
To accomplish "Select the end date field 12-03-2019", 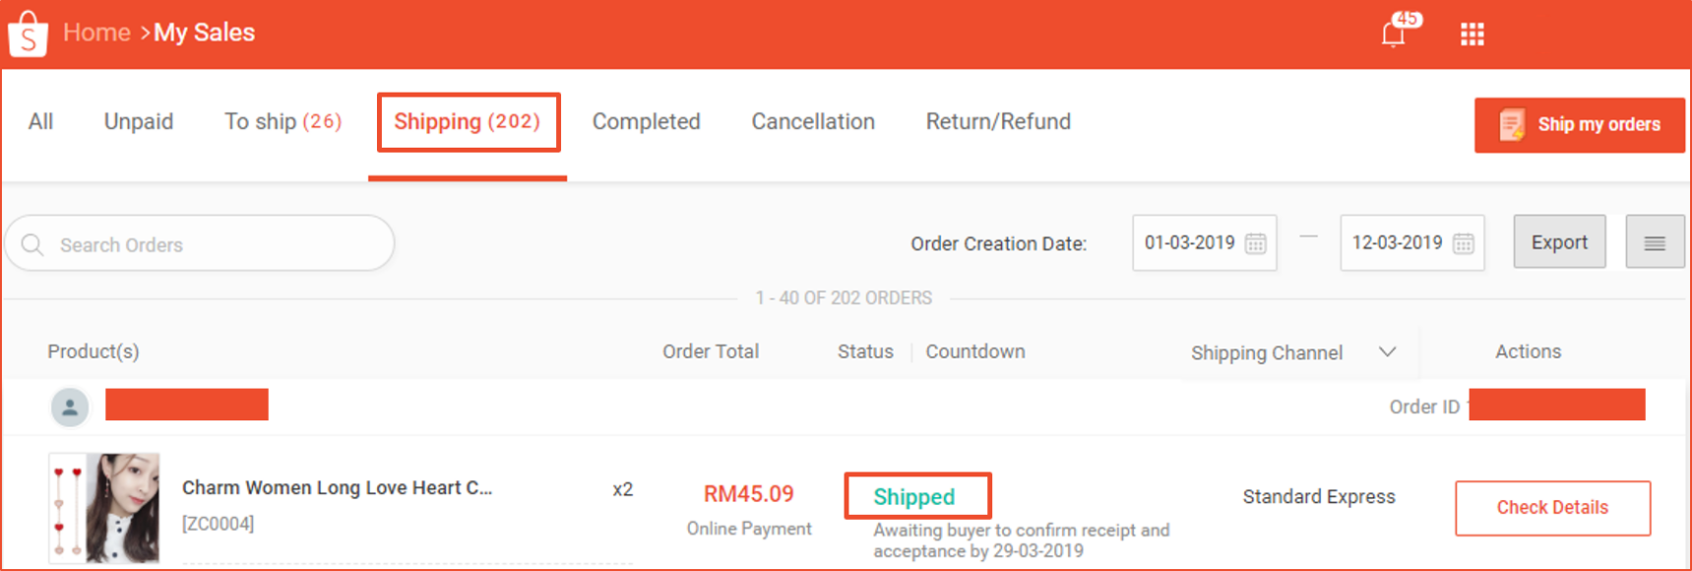I will point(1412,242).
